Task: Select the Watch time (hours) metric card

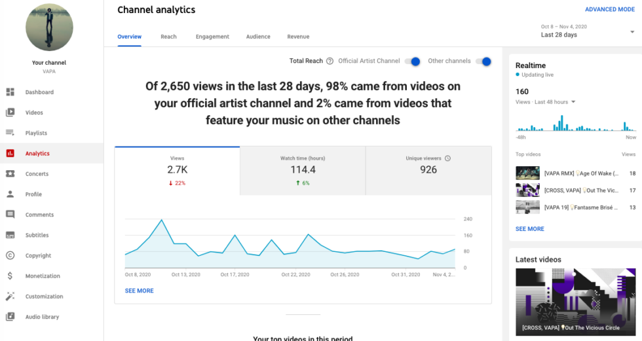Action: click(x=303, y=170)
